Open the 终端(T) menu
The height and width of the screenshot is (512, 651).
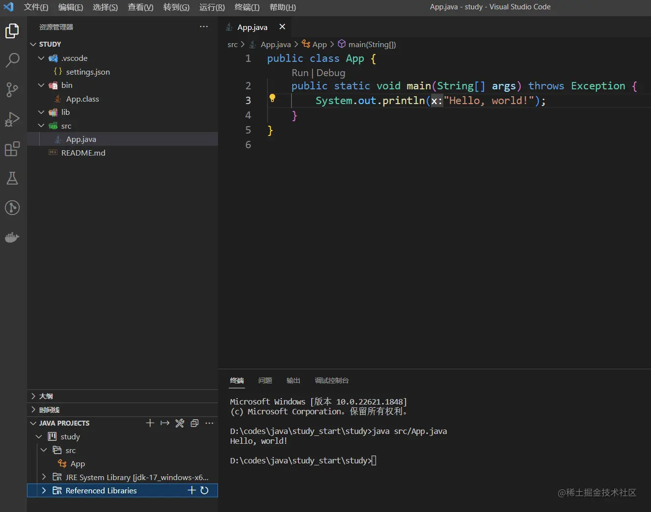coord(247,7)
